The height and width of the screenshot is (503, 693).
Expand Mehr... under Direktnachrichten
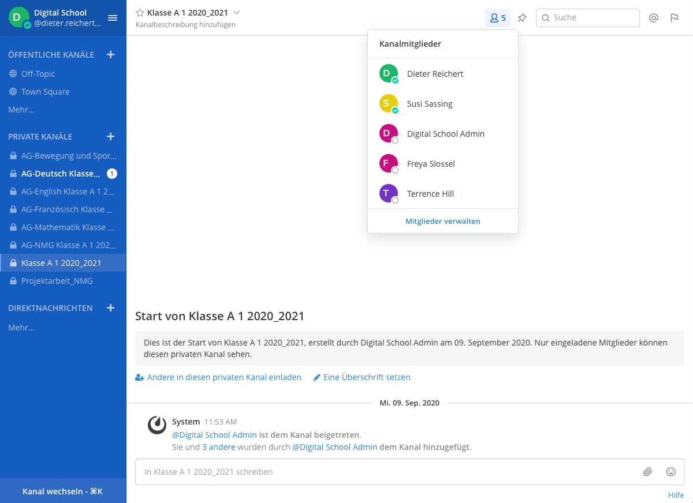[21, 328]
